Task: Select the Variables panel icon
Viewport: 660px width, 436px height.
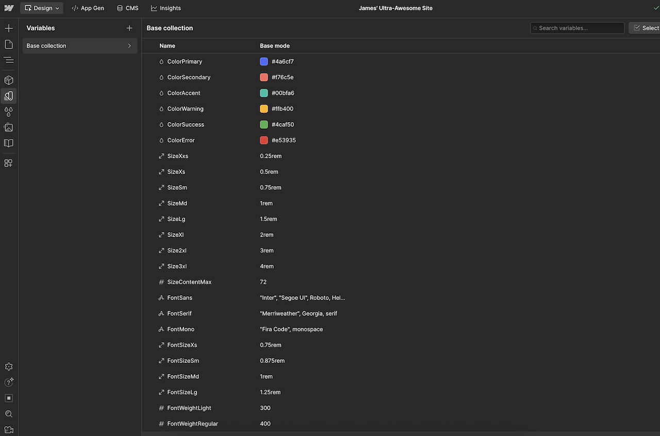Action: (x=8, y=96)
